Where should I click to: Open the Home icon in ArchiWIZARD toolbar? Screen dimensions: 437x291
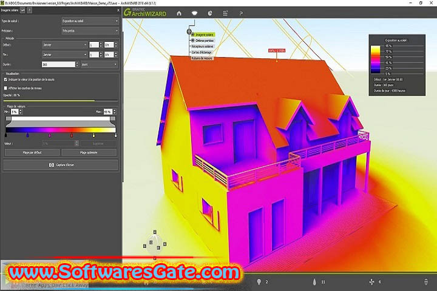click(x=179, y=13)
